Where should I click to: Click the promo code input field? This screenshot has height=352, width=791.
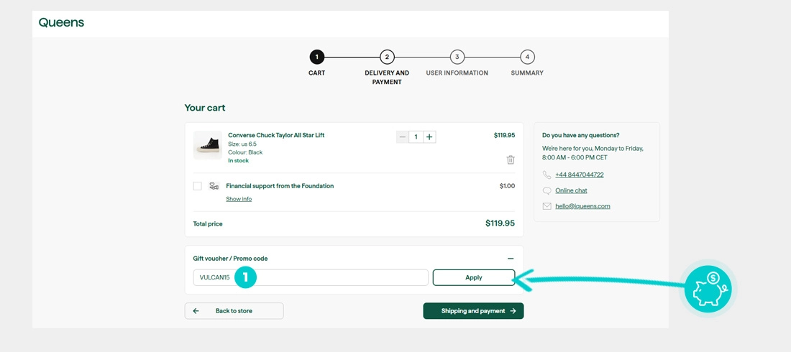point(311,277)
